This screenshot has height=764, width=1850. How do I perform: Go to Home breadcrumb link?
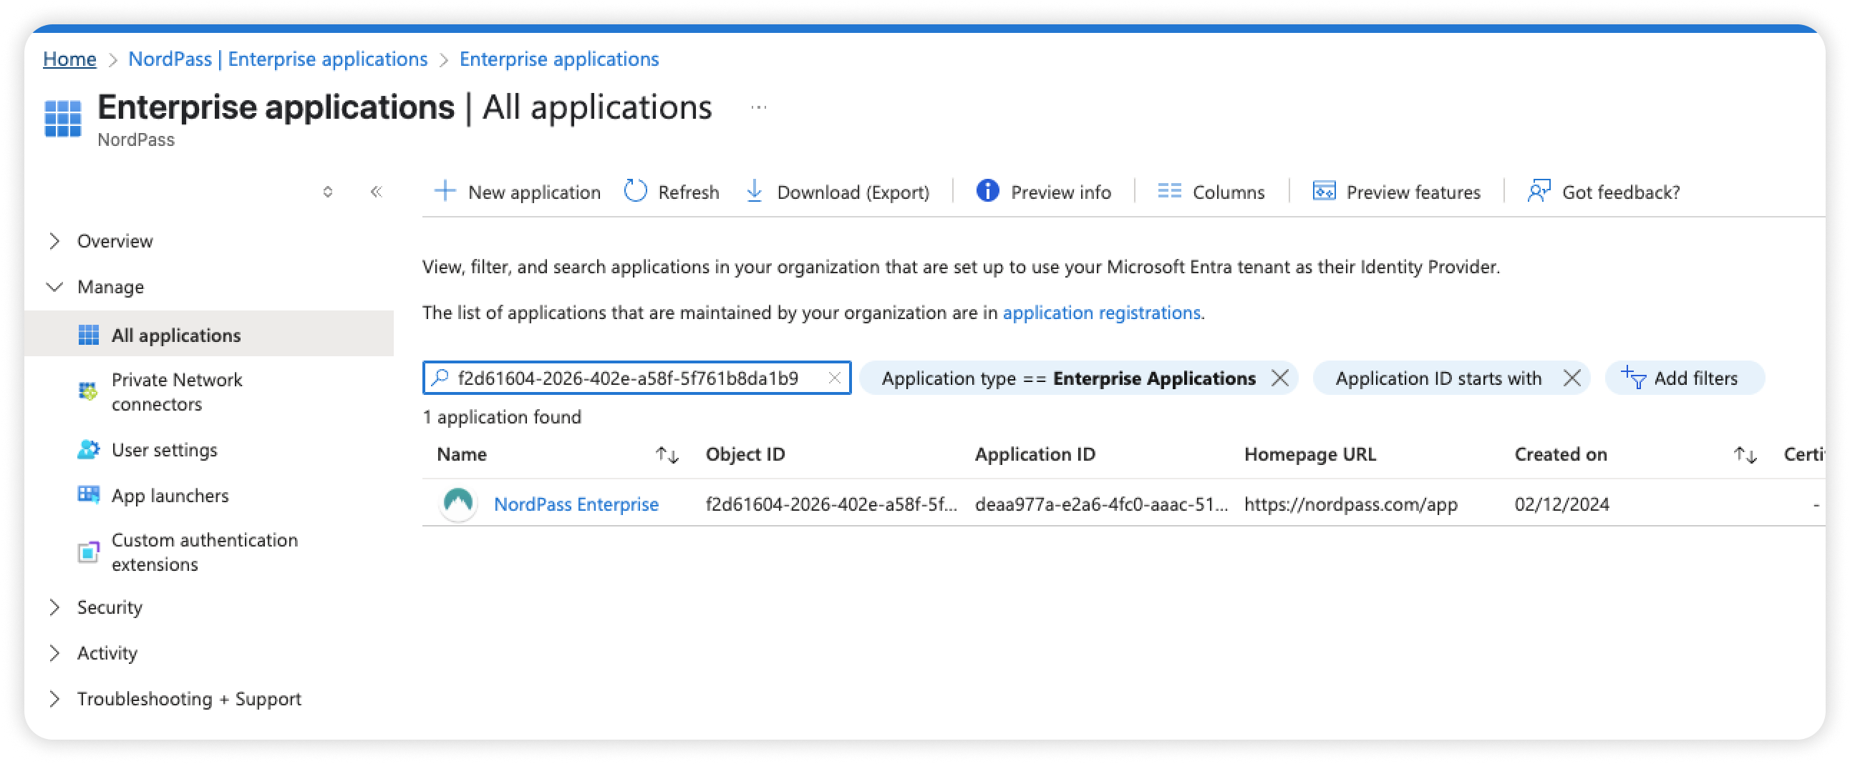pos(69,59)
